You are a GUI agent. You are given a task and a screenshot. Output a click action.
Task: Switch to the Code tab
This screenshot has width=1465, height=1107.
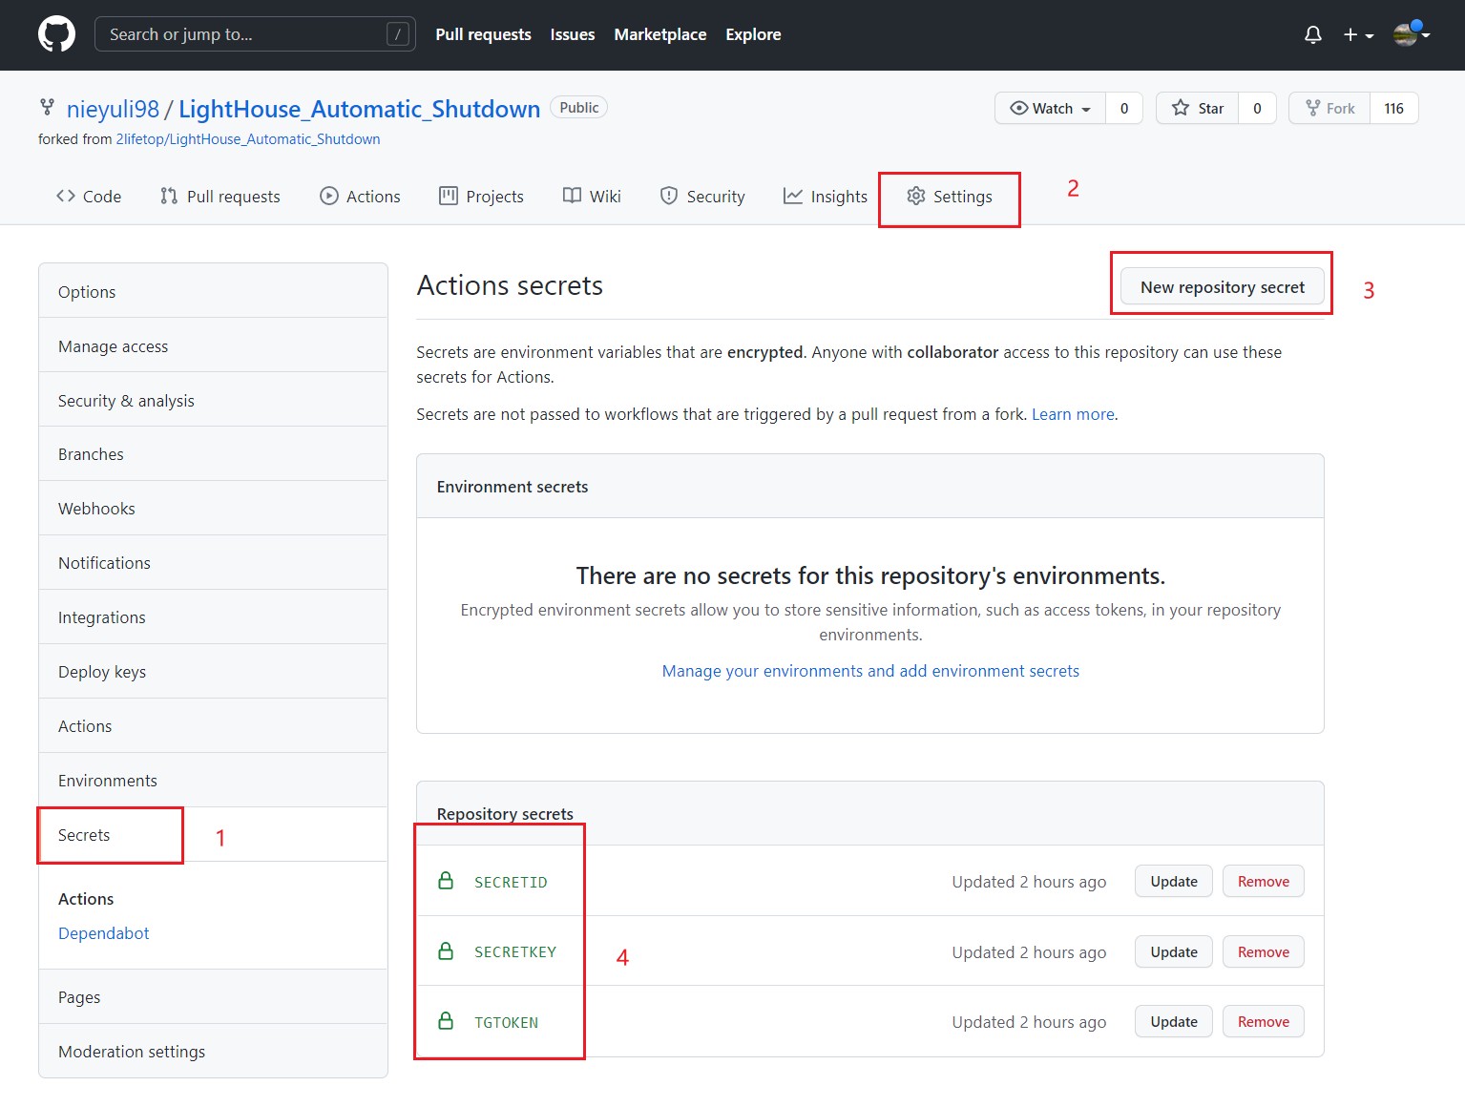pyautogui.click(x=89, y=197)
